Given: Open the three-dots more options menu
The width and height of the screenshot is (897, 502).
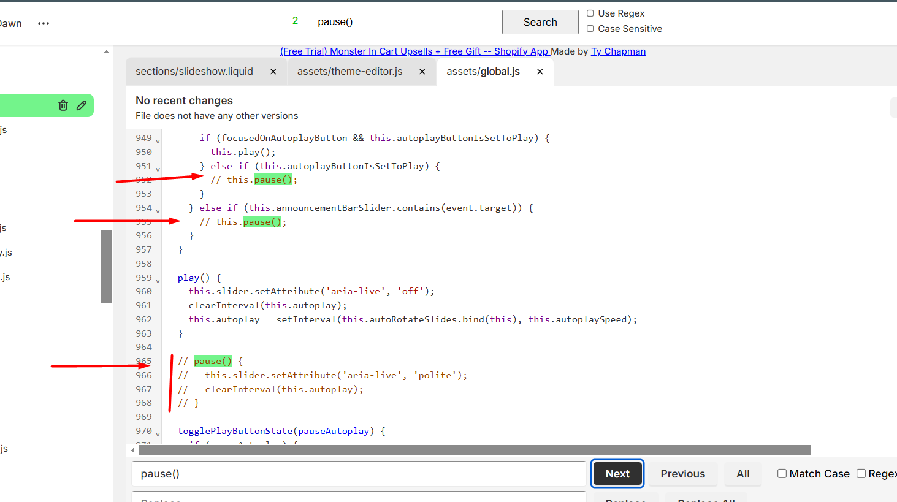Looking at the screenshot, I should click(x=44, y=23).
